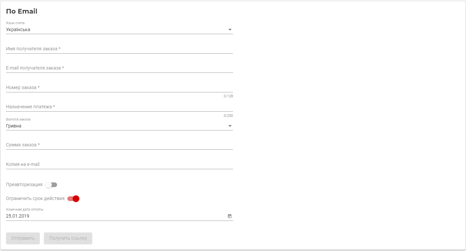The image size is (466, 251).
Task: Click the selected language value Українська
Action: click(18, 30)
